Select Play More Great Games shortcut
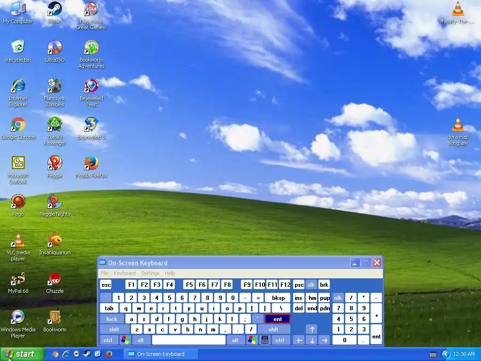This screenshot has width=481, height=361. click(x=91, y=16)
